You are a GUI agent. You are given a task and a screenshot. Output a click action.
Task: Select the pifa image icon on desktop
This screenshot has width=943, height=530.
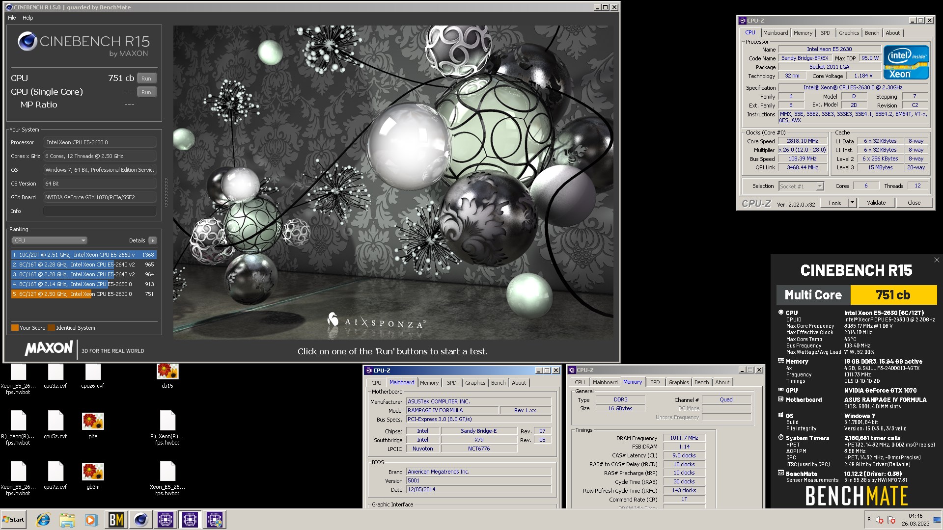pos(93,425)
